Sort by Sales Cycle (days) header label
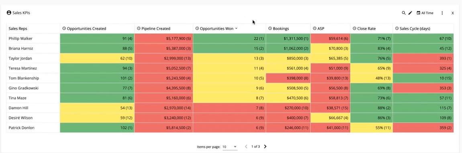This screenshot has width=462, height=153. pos(415,29)
